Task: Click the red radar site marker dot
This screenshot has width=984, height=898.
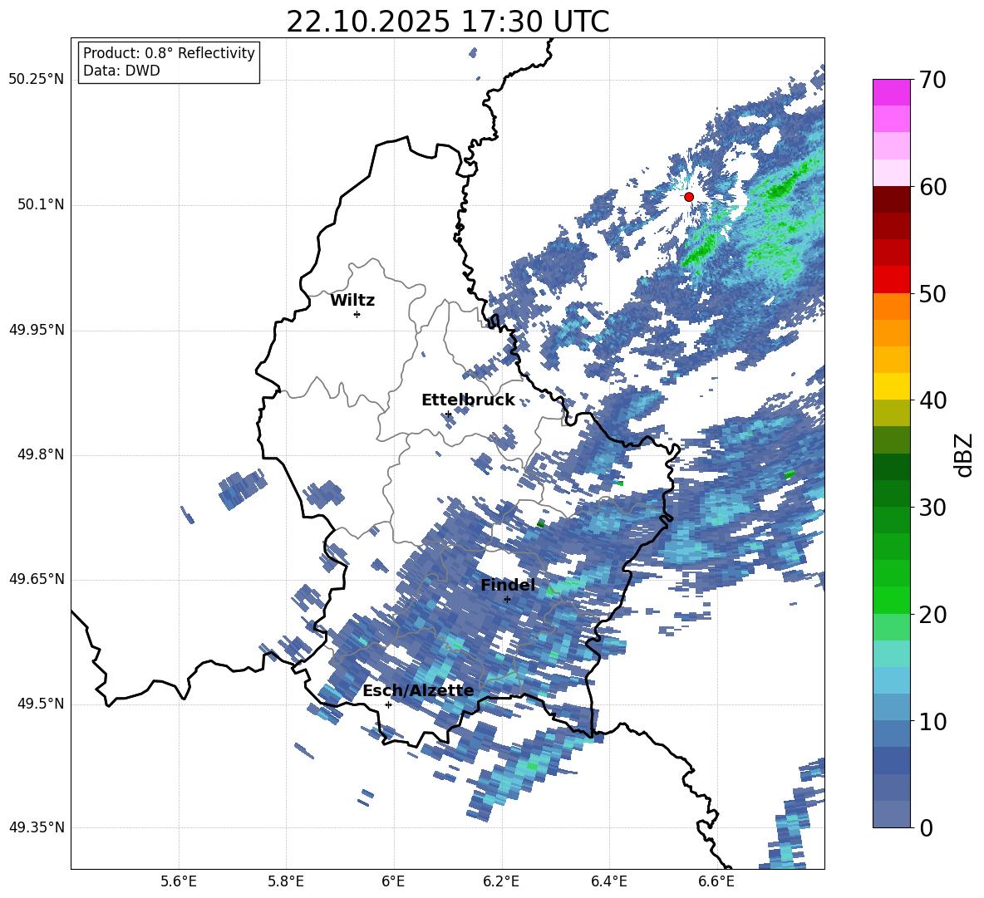Action: [689, 197]
